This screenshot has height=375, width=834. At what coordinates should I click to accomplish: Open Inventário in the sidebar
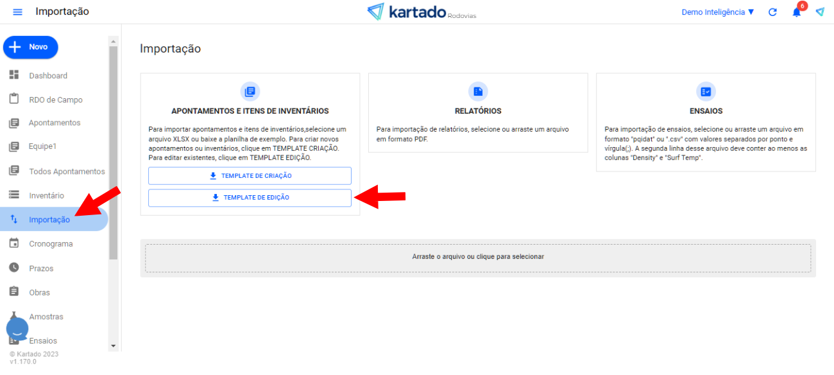click(46, 195)
